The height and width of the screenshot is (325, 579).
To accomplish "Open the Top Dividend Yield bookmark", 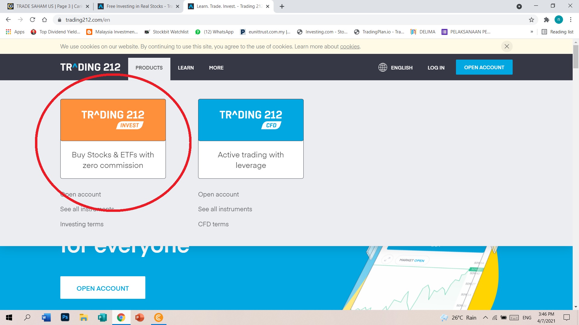I will pyautogui.click(x=55, y=32).
